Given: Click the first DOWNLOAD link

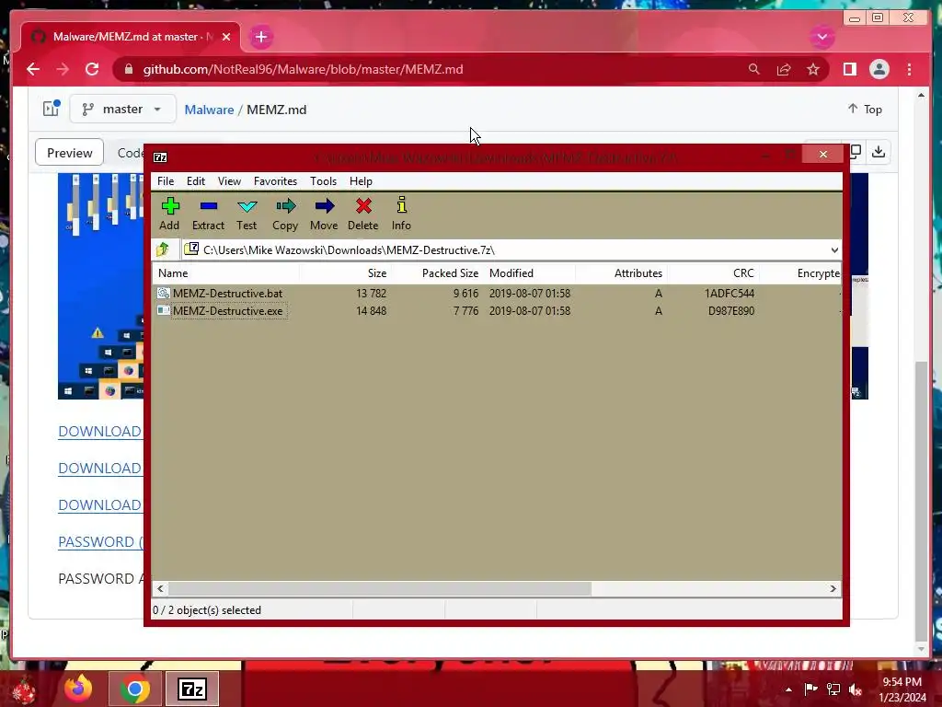Looking at the screenshot, I should [99, 431].
